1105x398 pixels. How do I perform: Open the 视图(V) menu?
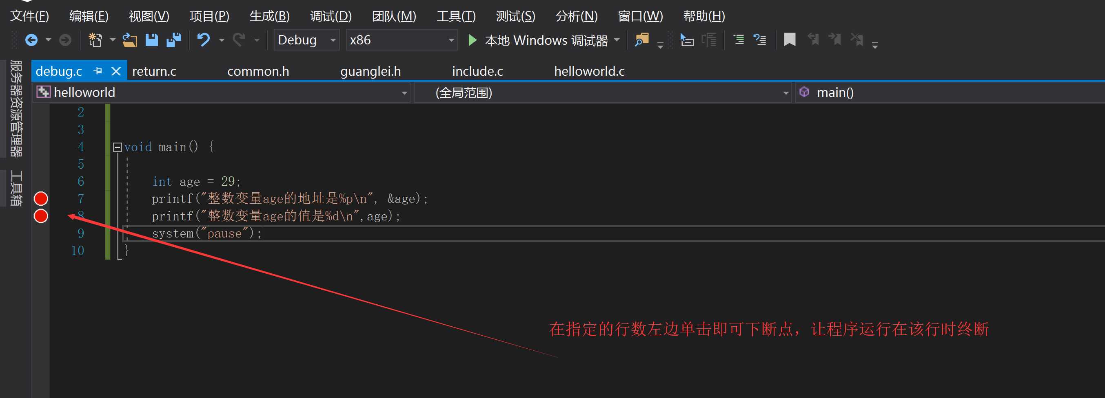[149, 16]
